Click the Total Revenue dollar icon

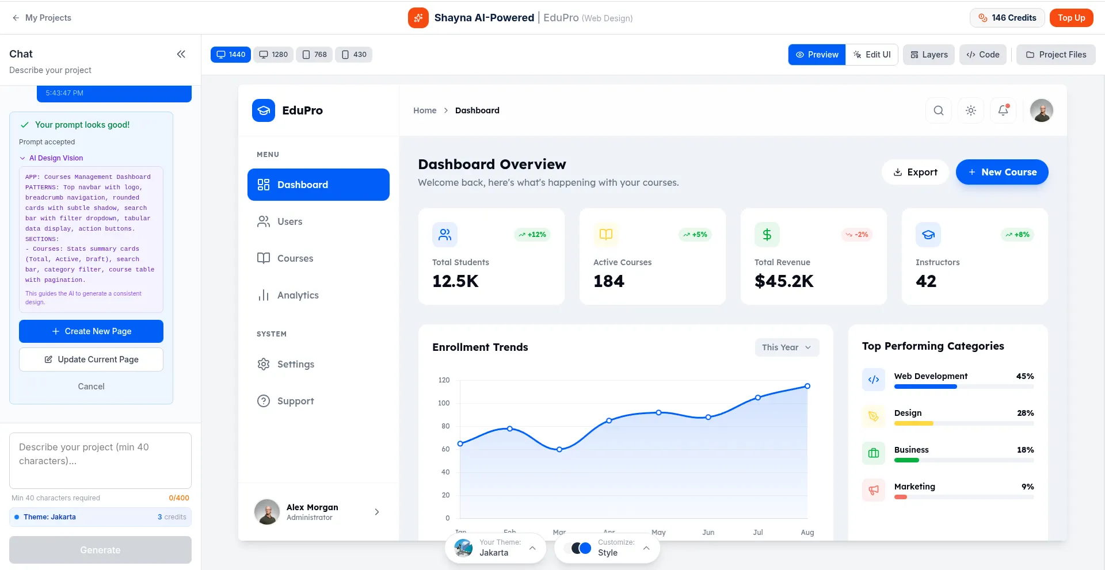coord(767,235)
